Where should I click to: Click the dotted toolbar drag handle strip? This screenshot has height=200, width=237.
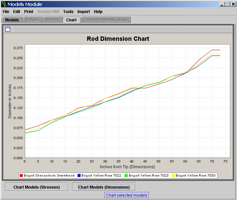click(x=122, y=29)
